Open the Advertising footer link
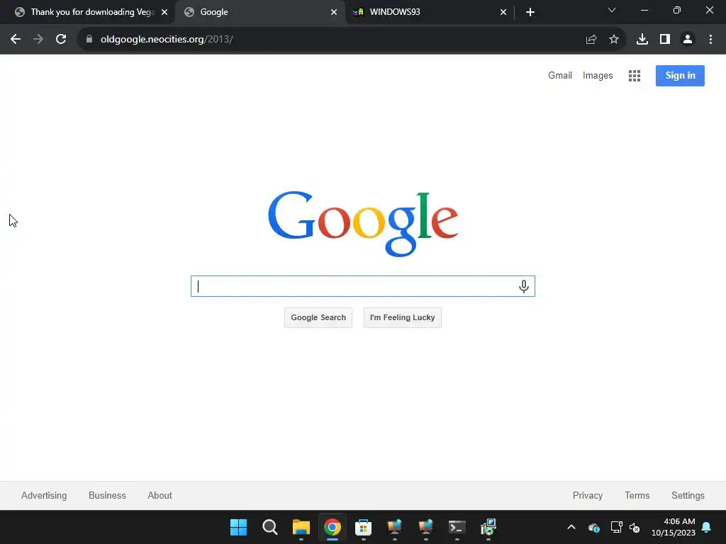 pyautogui.click(x=44, y=495)
